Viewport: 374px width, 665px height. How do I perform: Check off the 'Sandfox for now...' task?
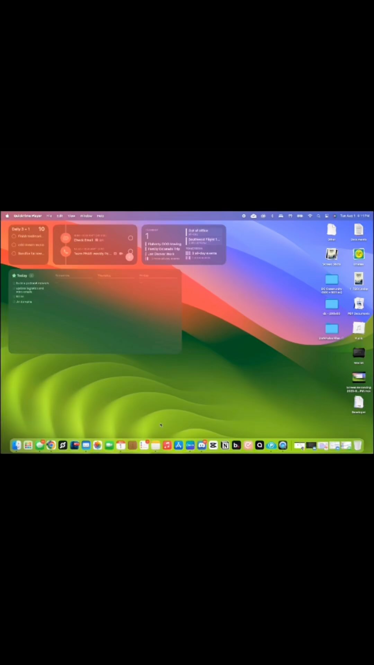14,254
